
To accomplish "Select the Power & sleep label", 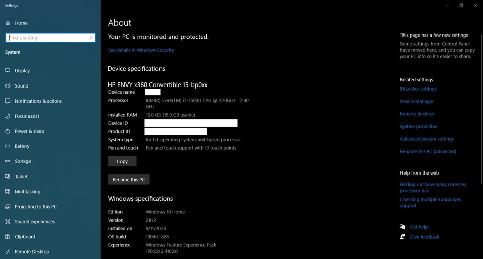I will coord(29,131).
